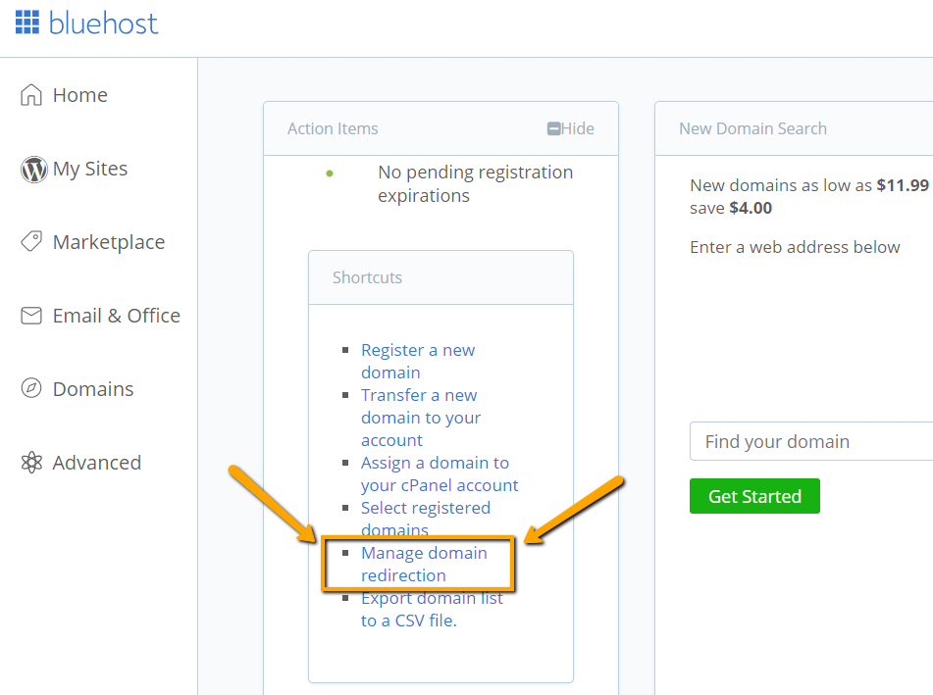Click the price tag Marketplace icon
The image size is (933, 695).
point(31,242)
